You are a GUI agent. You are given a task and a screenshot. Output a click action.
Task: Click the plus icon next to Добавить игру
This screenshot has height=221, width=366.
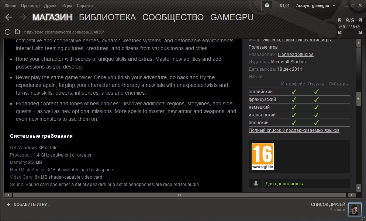(8, 204)
